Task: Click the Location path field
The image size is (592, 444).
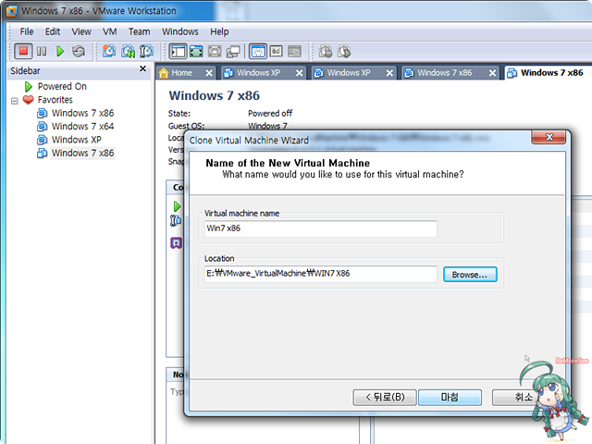Action: click(321, 274)
